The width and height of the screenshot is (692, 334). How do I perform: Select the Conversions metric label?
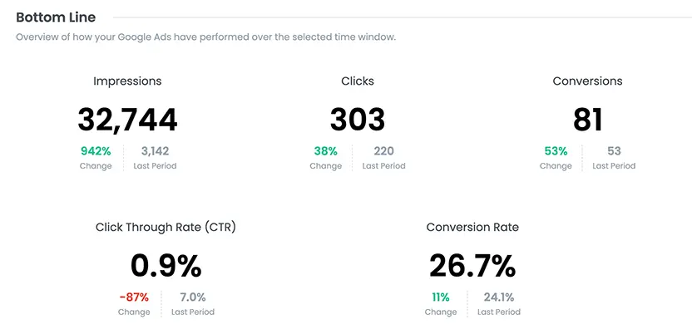pyautogui.click(x=587, y=81)
